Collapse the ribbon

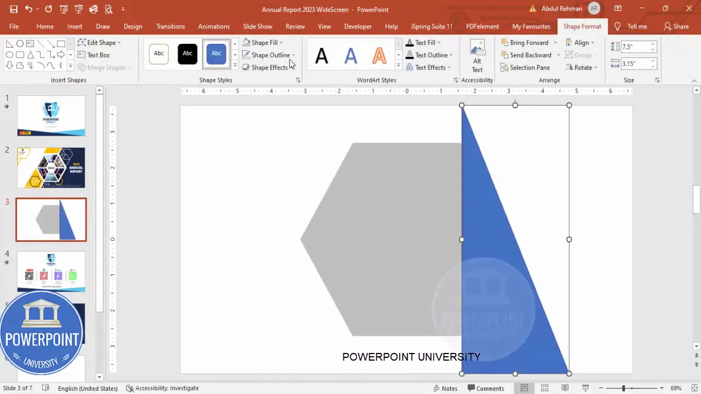click(694, 81)
